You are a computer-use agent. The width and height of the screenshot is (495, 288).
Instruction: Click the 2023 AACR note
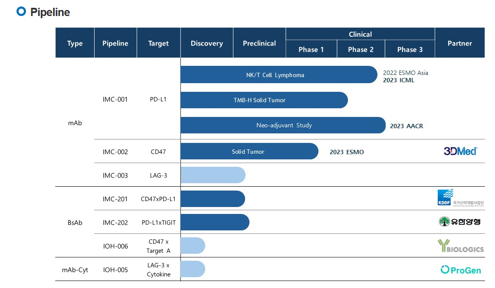click(406, 126)
